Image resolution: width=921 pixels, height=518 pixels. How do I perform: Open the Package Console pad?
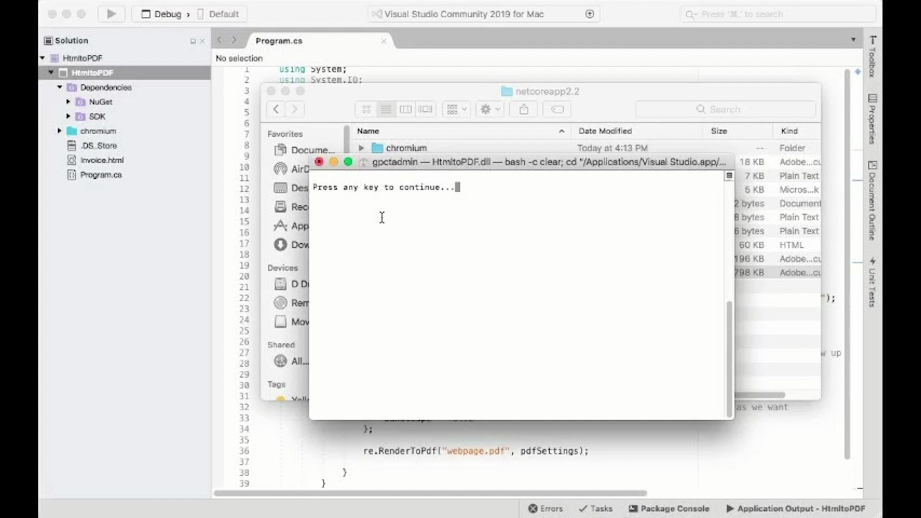669,508
